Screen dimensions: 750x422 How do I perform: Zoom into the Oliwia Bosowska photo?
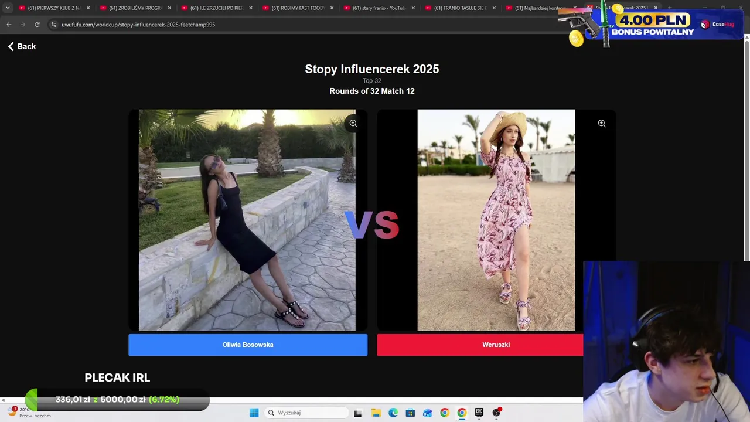(353, 124)
